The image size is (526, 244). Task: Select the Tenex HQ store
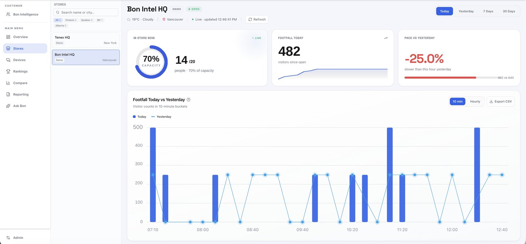click(86, 40)
